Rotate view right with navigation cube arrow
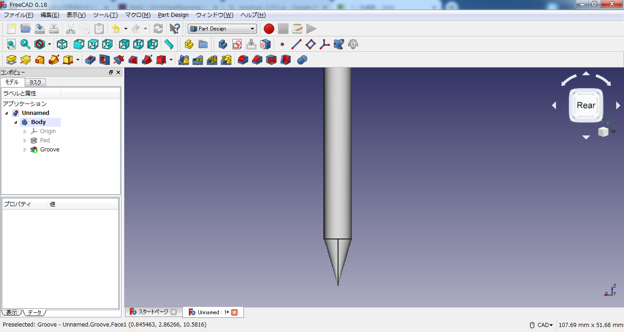This screenshot has width=624, height=332. coord(618,105)
